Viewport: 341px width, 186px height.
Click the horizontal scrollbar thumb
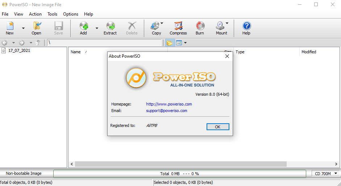pos(181,164)
